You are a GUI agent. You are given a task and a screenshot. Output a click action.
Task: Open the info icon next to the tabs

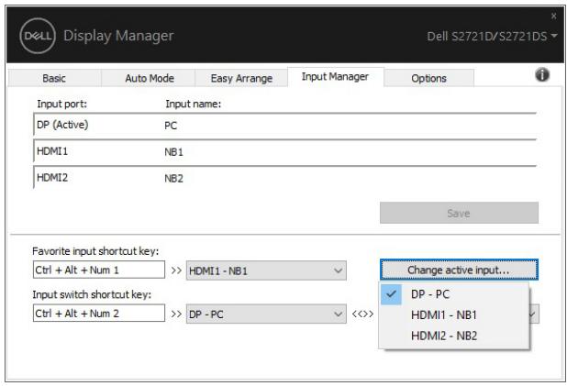(541, 75)
